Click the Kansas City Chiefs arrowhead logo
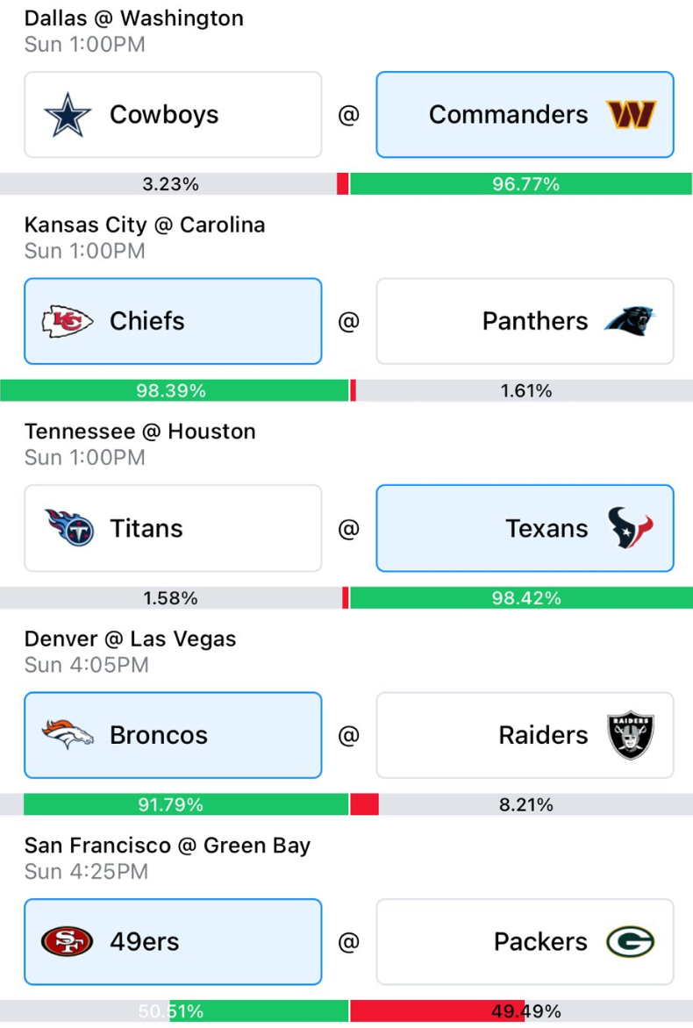Screen dimensions: 693x1028 coord(68,321)
